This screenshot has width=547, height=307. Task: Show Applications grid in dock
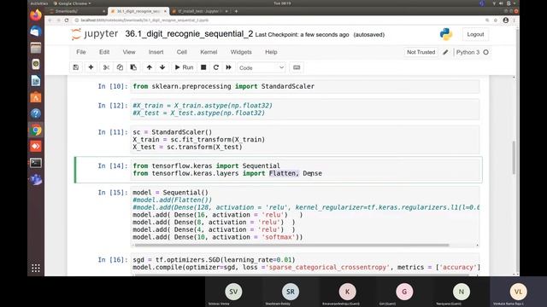pos(36,268)
